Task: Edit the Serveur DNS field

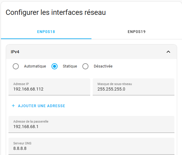Action: click(91, 146)
